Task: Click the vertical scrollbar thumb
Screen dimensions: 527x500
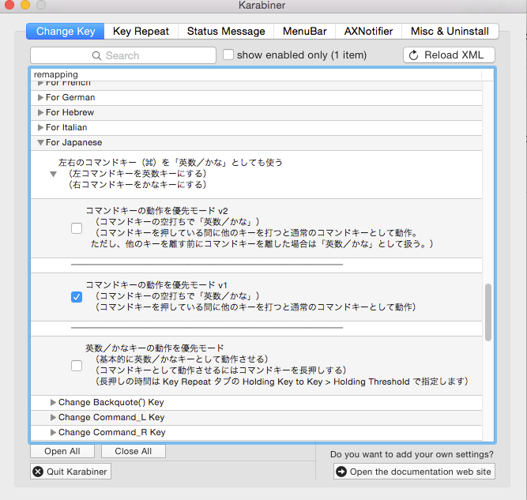Action: [x=488, y=313]
